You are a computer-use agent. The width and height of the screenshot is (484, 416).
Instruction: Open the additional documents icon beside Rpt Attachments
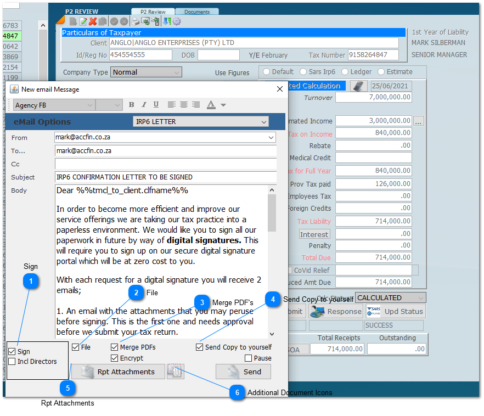(x=175, y=372)
